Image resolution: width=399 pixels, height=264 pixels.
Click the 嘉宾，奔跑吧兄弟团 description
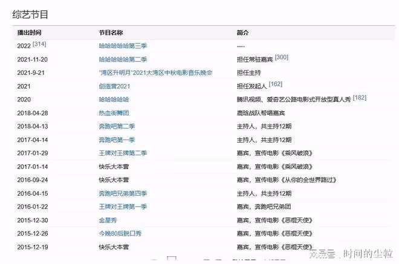(x=264, y=207)
